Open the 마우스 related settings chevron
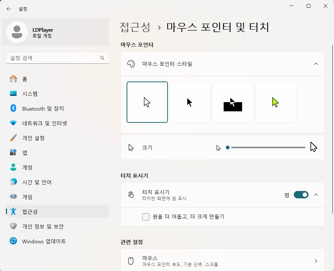The height and width of the screenshot is (271, 334). click(x=316, y=261)
